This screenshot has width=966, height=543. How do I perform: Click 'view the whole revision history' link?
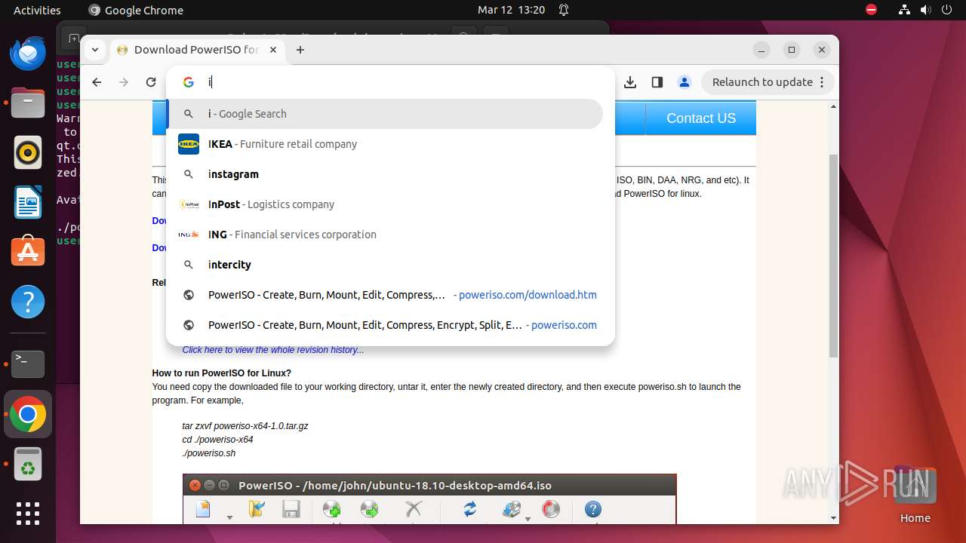(x=273, y=350)
